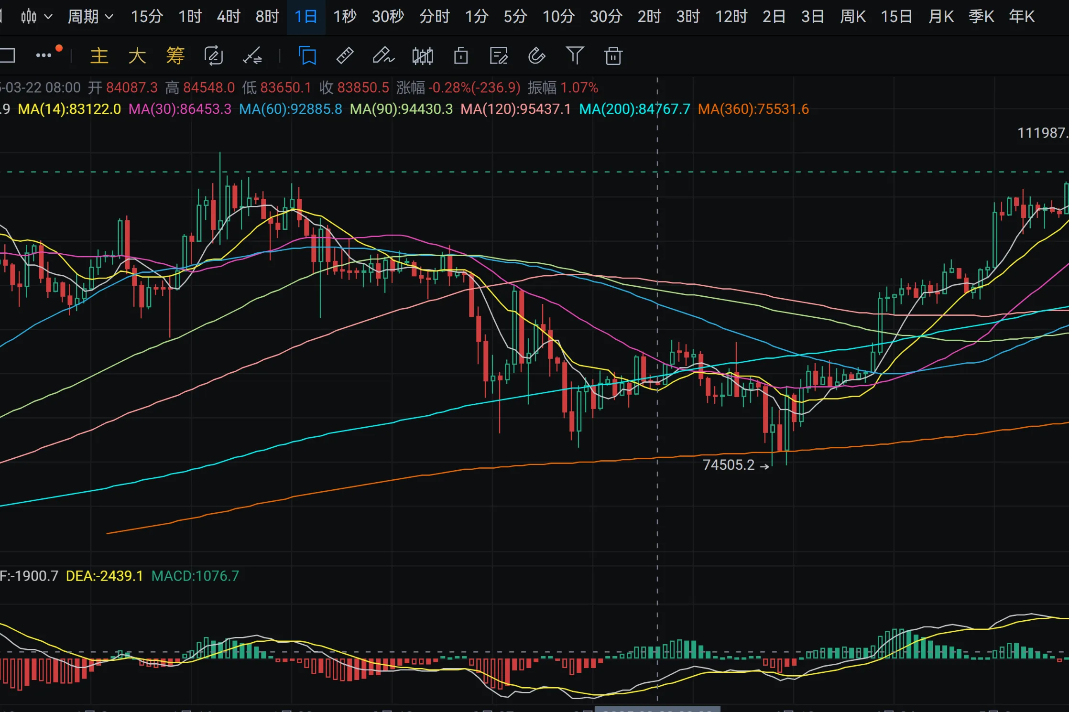Select the active 1日 timeframe tab
This screenshot has width=1069, height=712.
306,17
